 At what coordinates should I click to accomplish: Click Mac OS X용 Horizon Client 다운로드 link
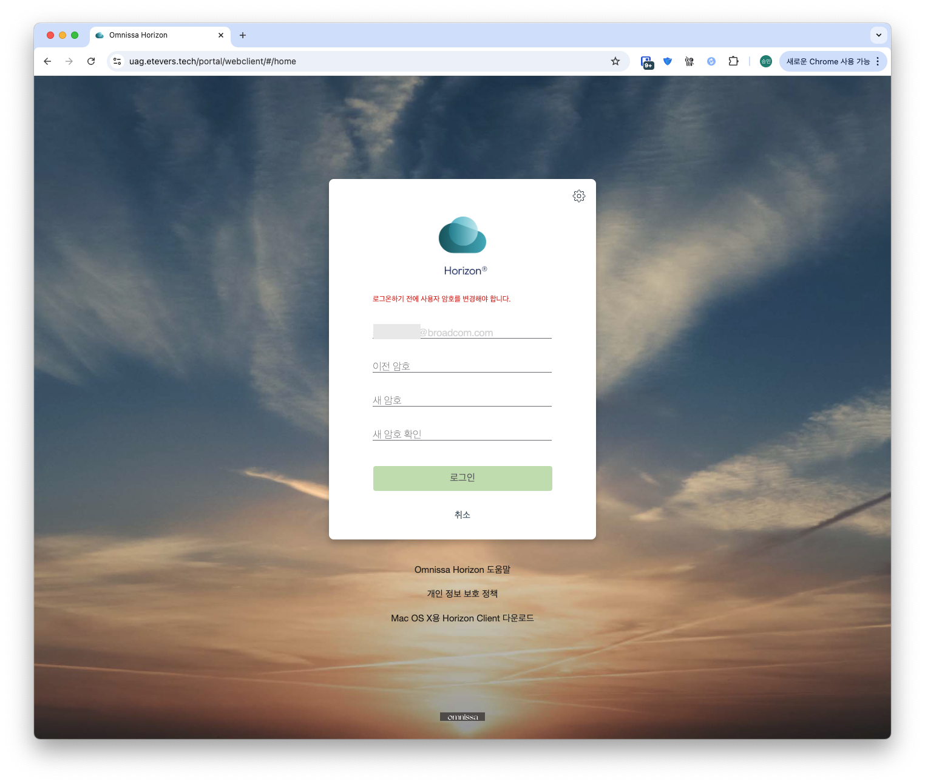(462, 618)
